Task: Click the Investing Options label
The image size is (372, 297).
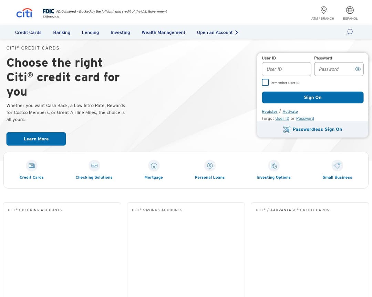Action: pos(273,177)
